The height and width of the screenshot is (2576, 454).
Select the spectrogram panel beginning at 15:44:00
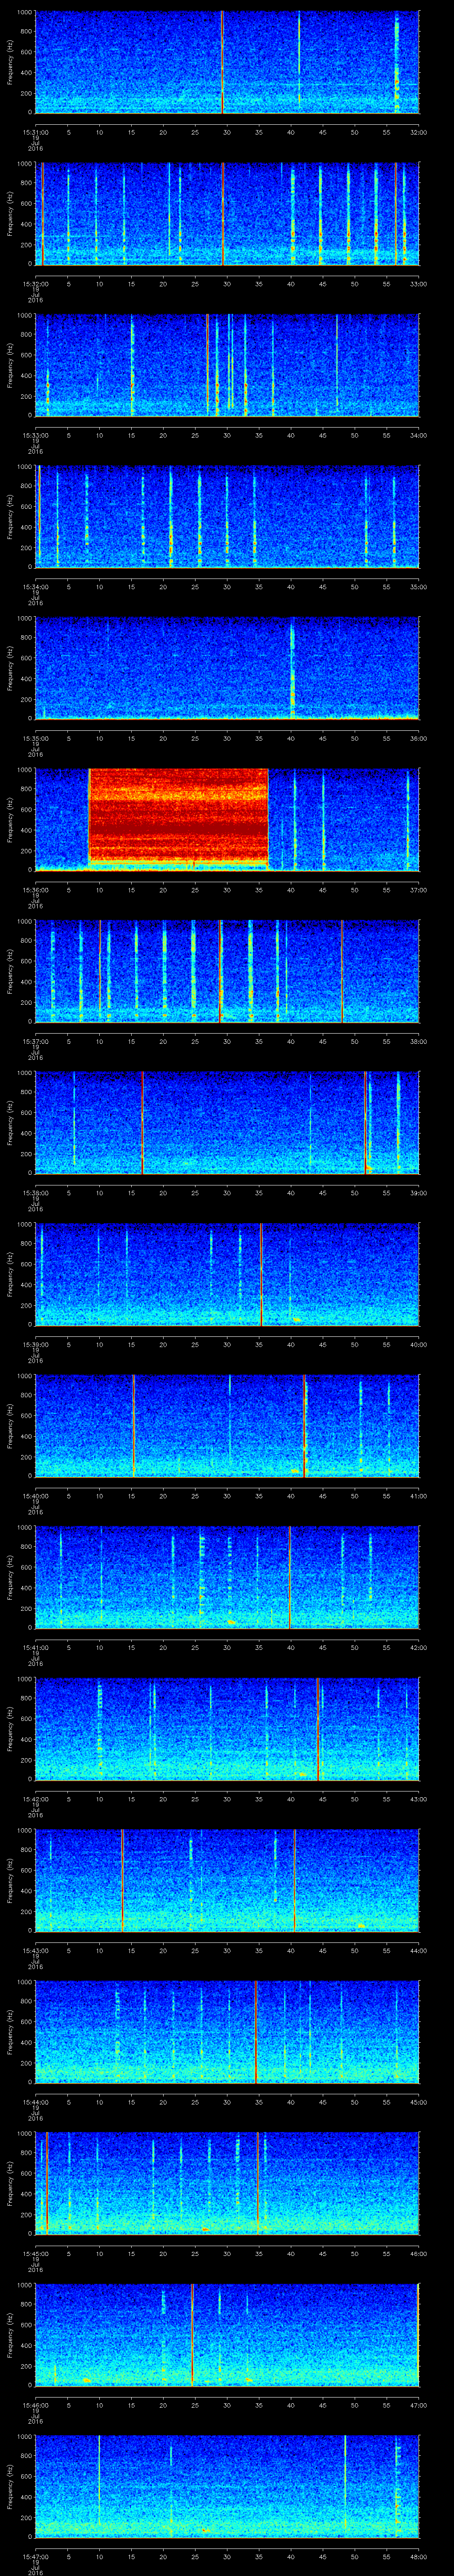(227, 2032)
